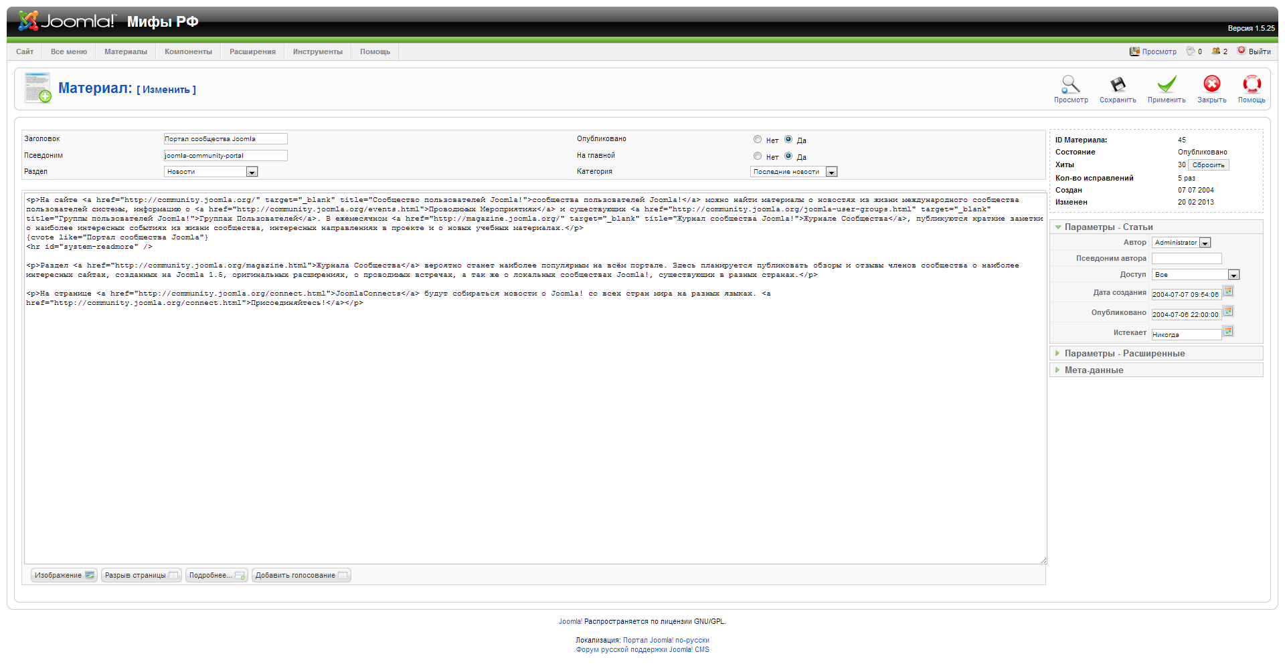Click the Создан date 07 07 2004
Viewport: 1285px width, 666px height.
click(x=1196, y=190)
